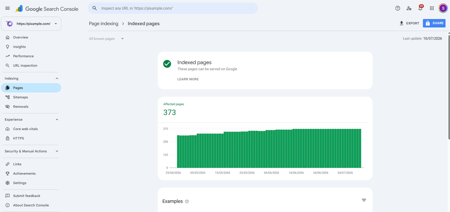This screenshot has height=212, width=450.
Task: Click the Core web vitals gauge icon
Action: [x=8, y=129]
